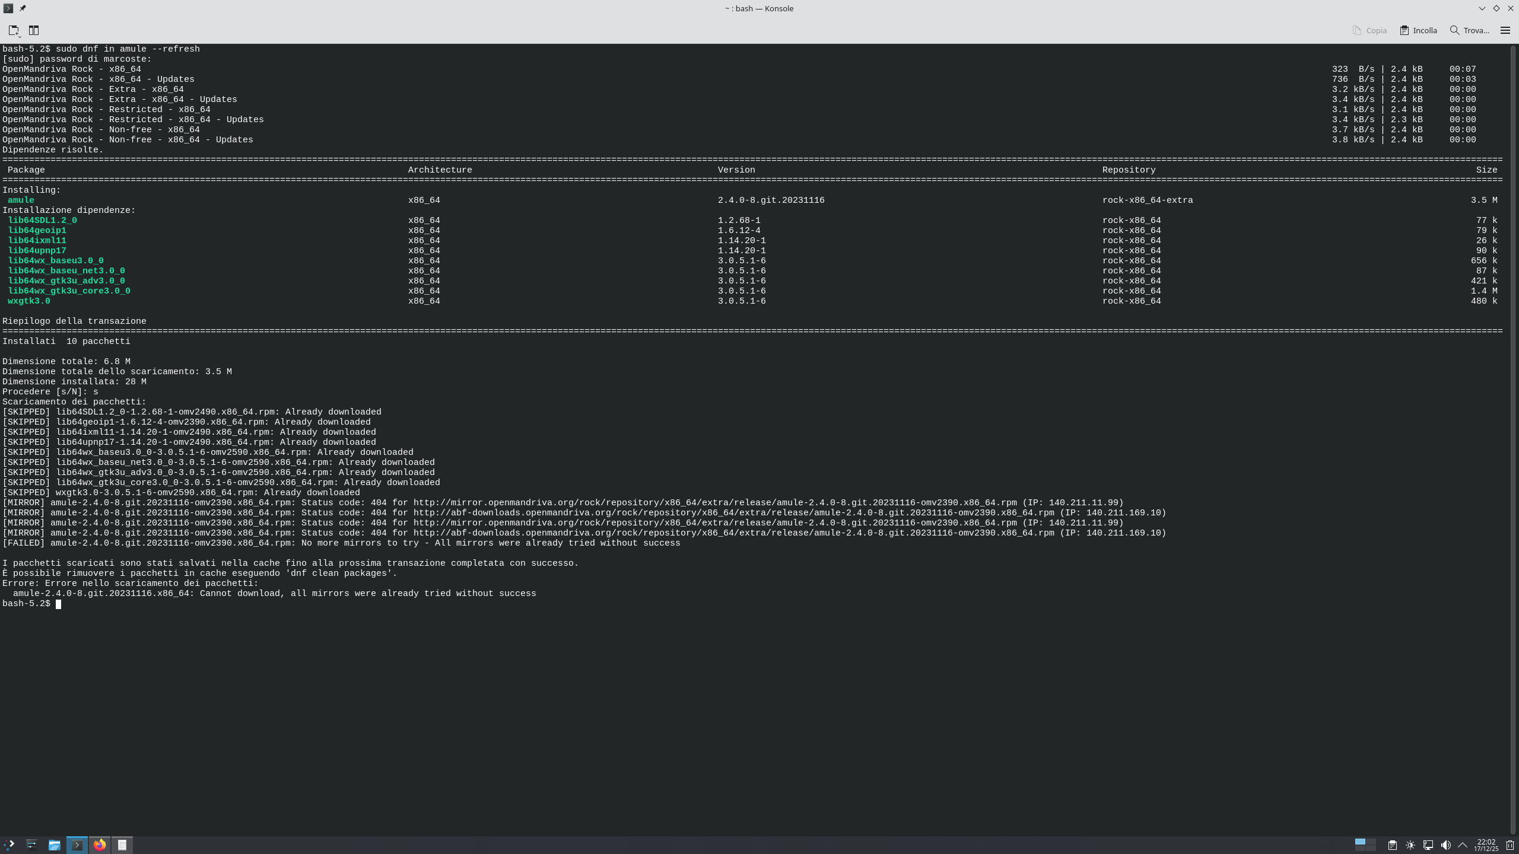The height and width of the screenshot is (854, 1519).
Task: Open the audio volume tray icon
Action: click(x=1445, y=845)
